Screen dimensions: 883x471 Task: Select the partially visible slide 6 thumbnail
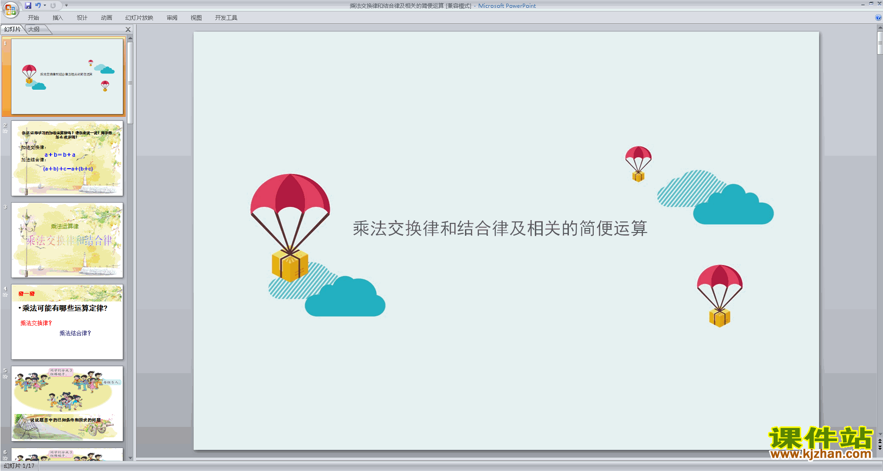[67, 454]
